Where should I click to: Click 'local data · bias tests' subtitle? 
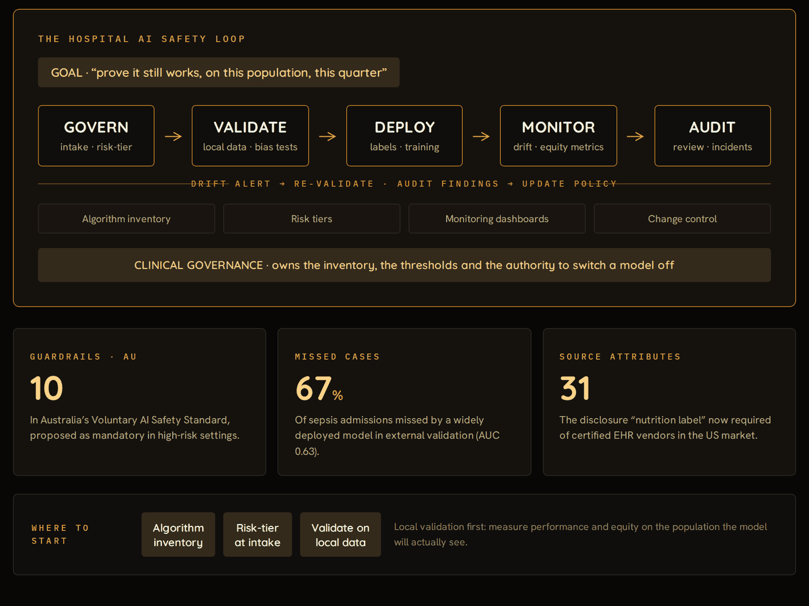(250, 147)
